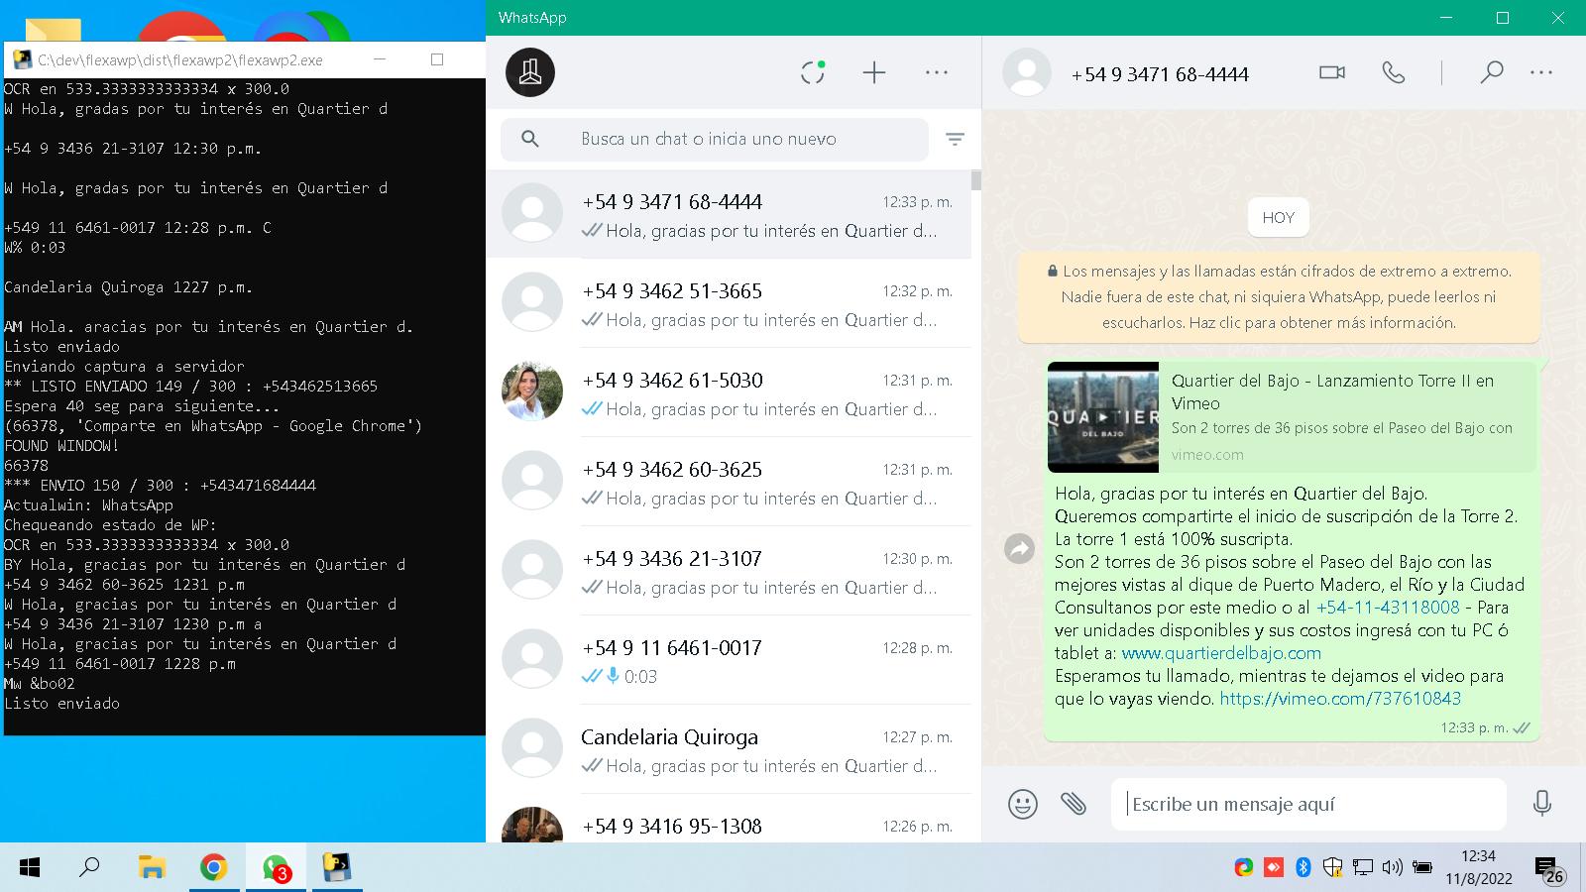Open the WhatsApp profile avatar icon
Viewport: 1586px width, 892px height.
pos(530,72)
